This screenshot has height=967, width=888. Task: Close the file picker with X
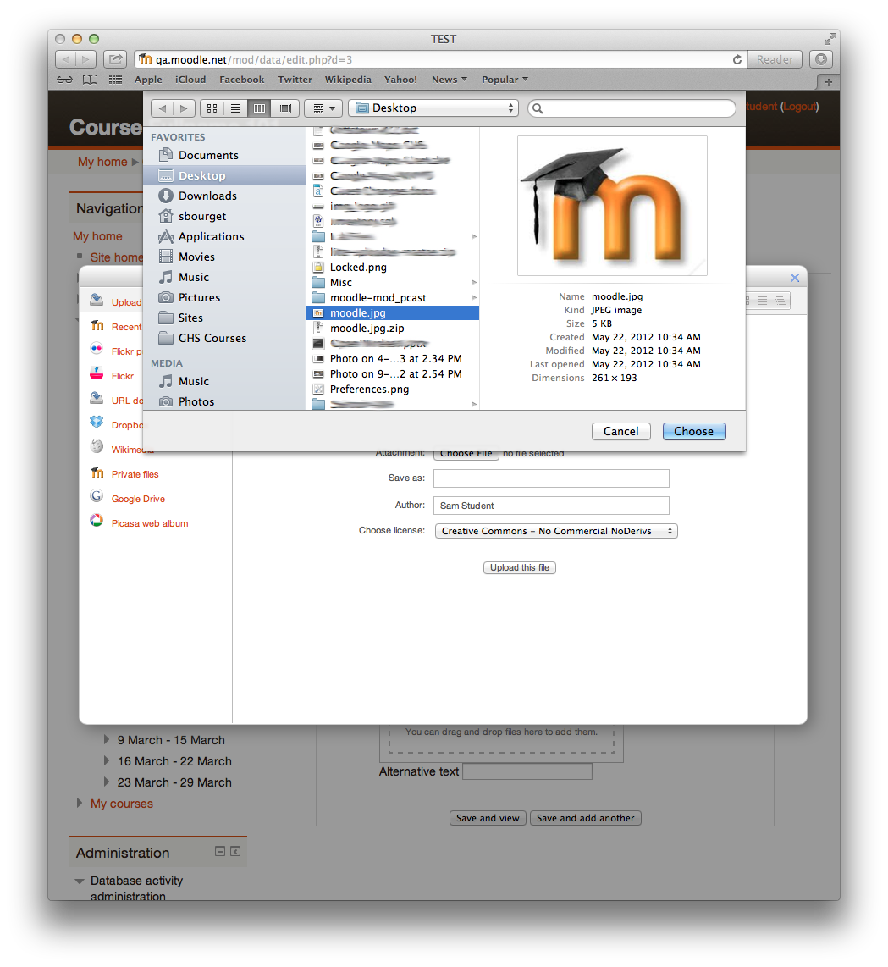pyautogui.click(x=795, y=278)
